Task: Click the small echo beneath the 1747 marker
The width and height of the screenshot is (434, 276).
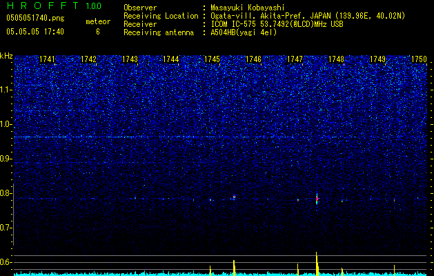Action: [x=298, y=199]
